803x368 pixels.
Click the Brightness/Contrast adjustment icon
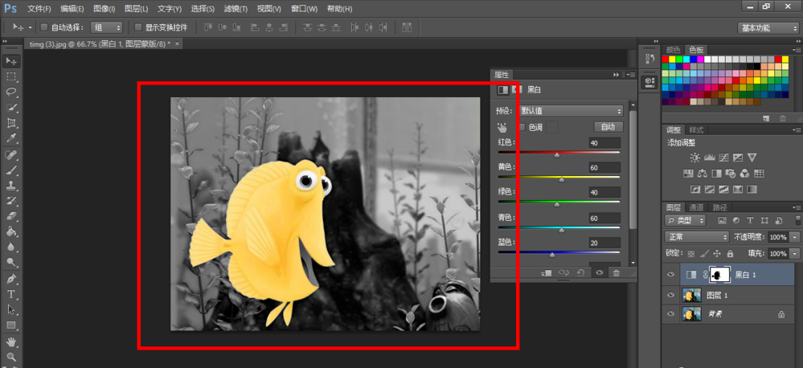point(694,158)
